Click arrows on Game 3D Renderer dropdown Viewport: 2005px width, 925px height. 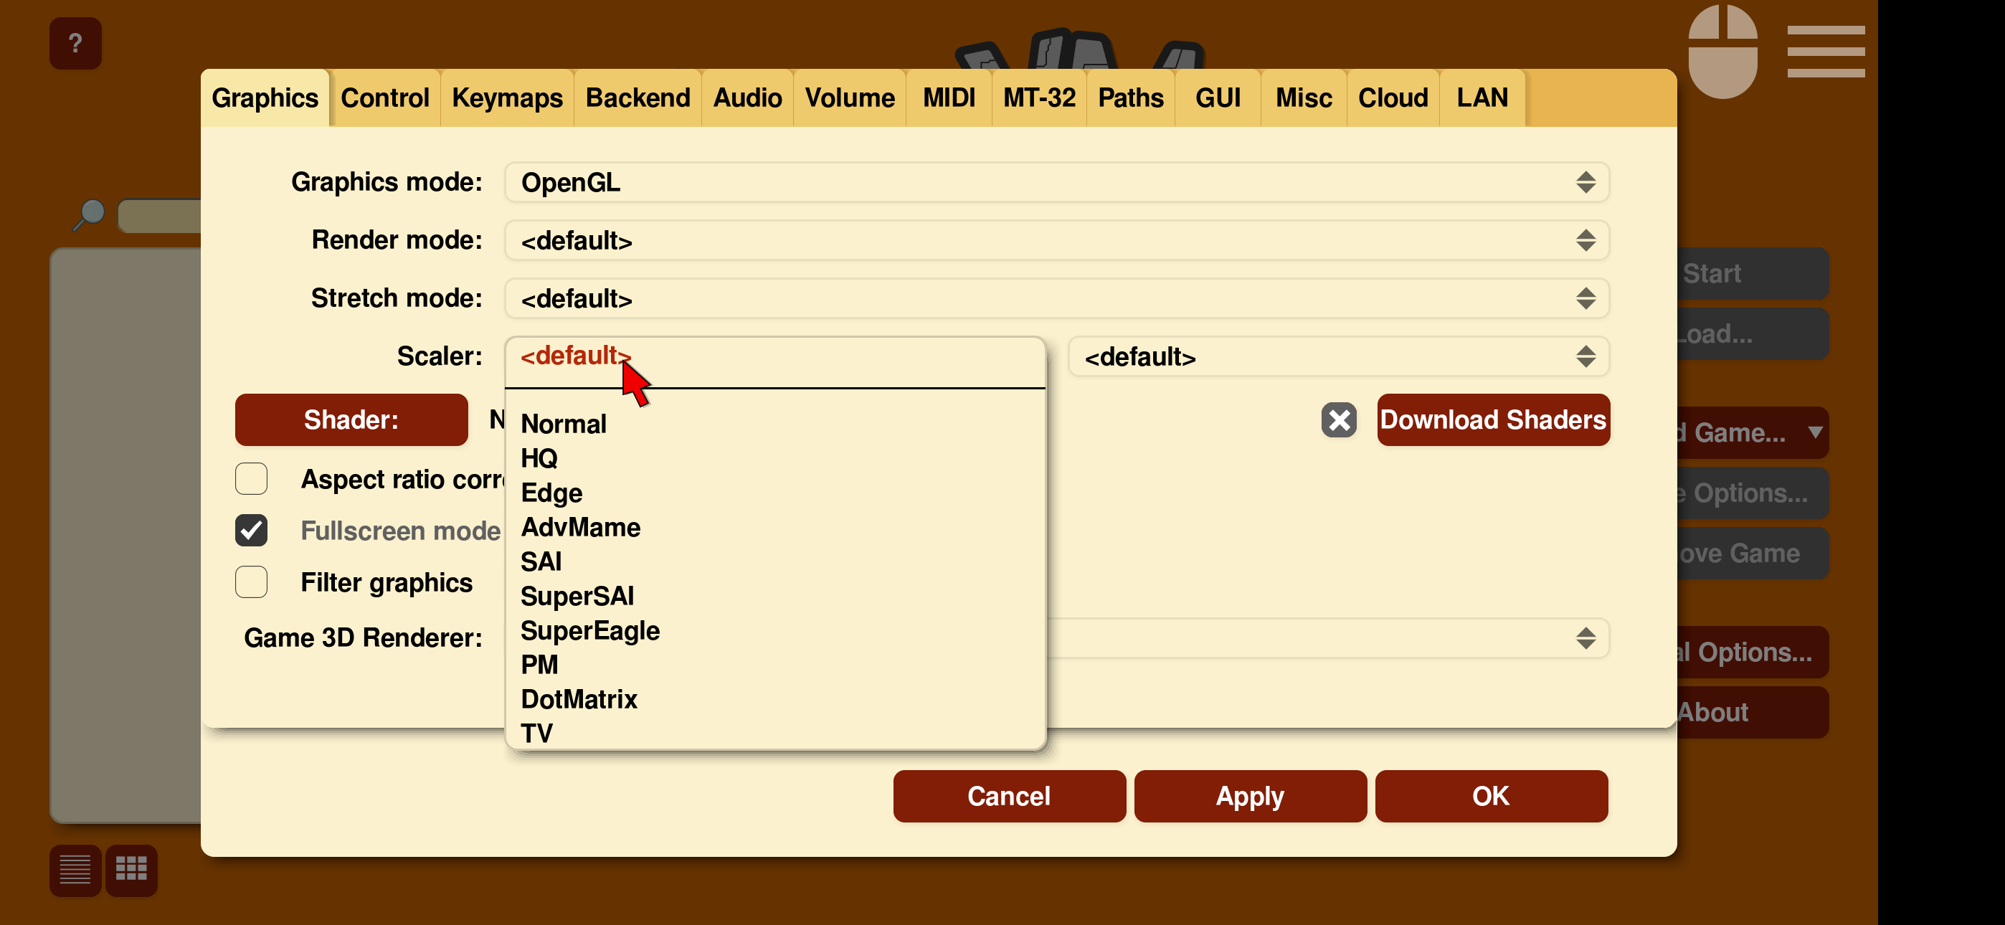point(1585,637)
